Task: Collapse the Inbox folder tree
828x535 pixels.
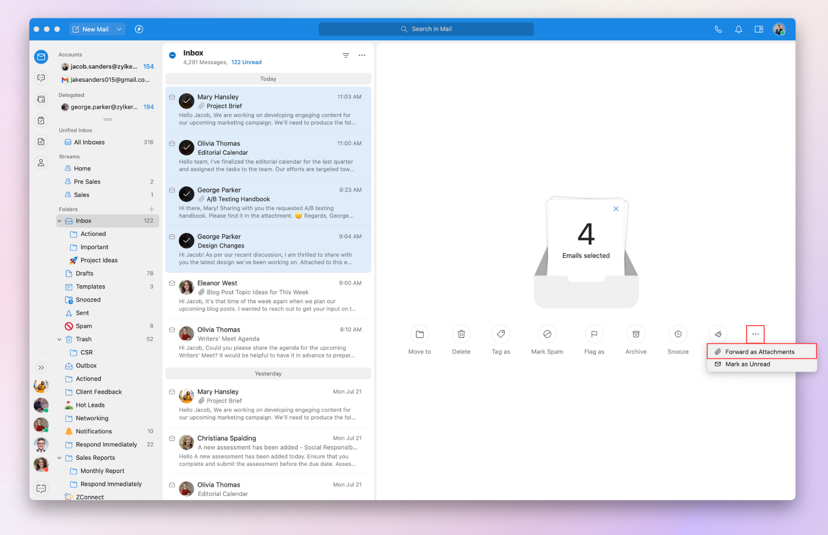Action: pyautogui.click(x=59, y=221)
